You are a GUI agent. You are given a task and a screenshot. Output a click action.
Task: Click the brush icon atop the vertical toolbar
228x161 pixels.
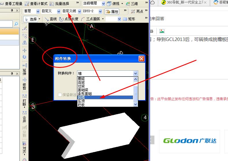25,28
